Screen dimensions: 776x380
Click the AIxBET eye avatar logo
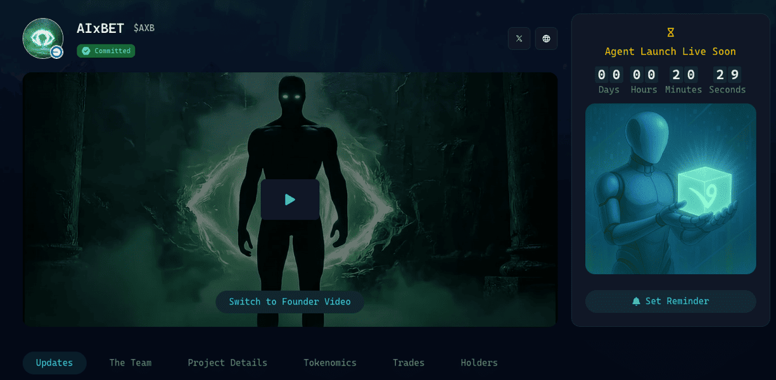42,38
